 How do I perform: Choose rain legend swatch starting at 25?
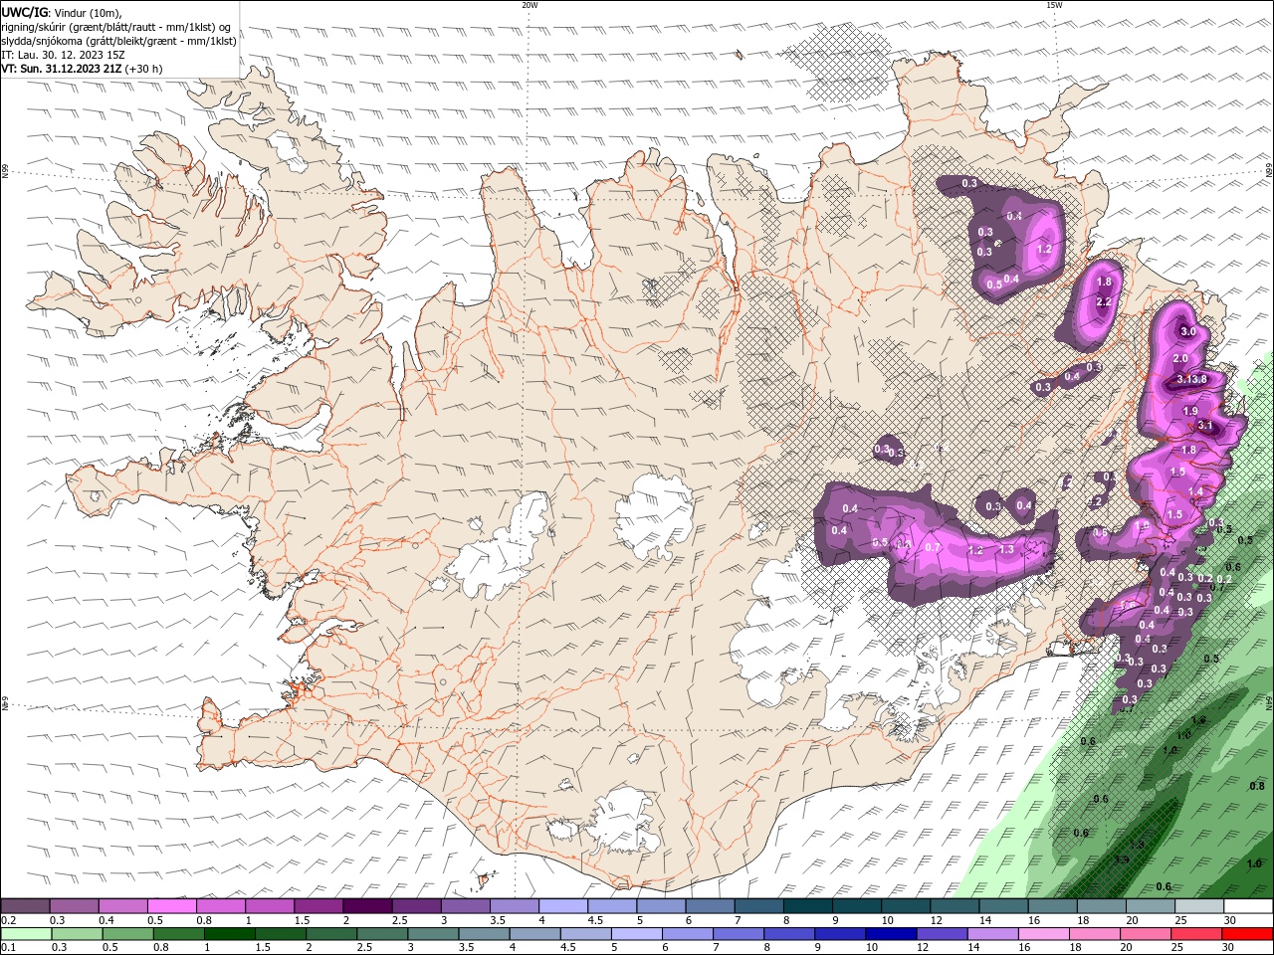click(x=1196, y=934)
